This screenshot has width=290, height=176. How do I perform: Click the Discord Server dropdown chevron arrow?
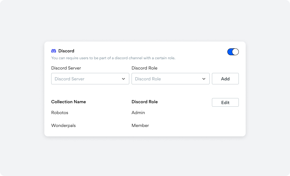tap(124, 79)
